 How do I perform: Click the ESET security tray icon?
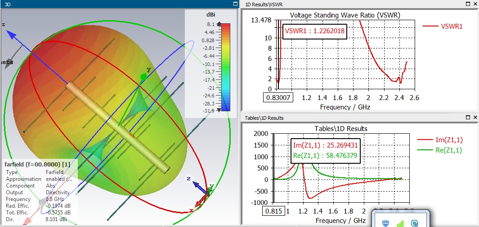click(x=415, y=223)
